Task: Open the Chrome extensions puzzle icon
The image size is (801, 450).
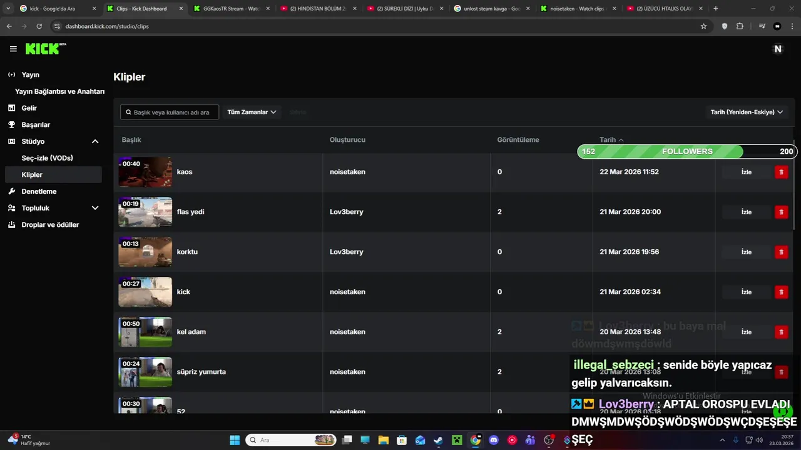Action: tap(740, 26)
